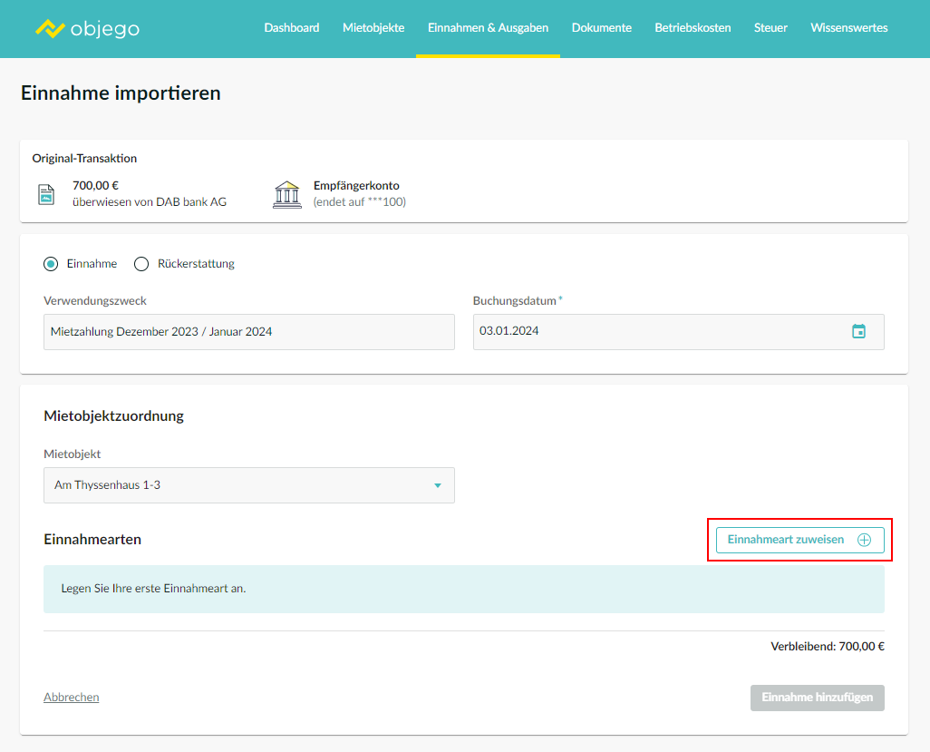Open the Am Thyssenhaus 1-3 combo box

click(x=236, y=485)
